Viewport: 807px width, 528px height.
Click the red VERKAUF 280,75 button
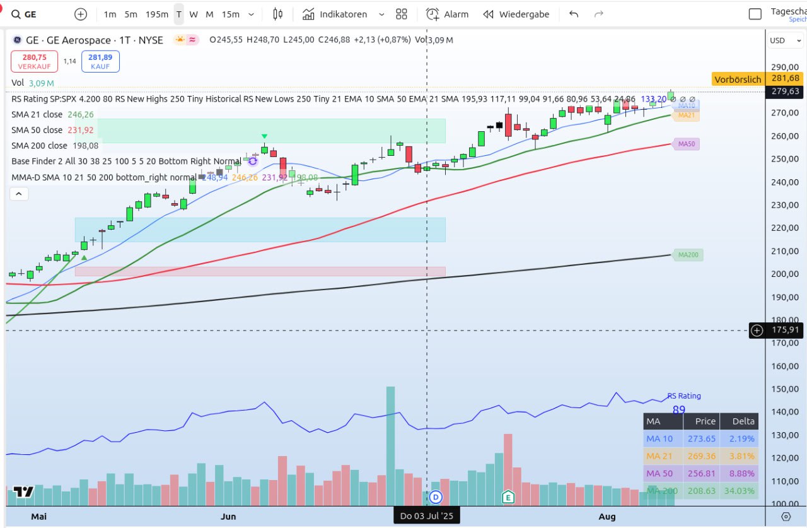coord(35,61)
